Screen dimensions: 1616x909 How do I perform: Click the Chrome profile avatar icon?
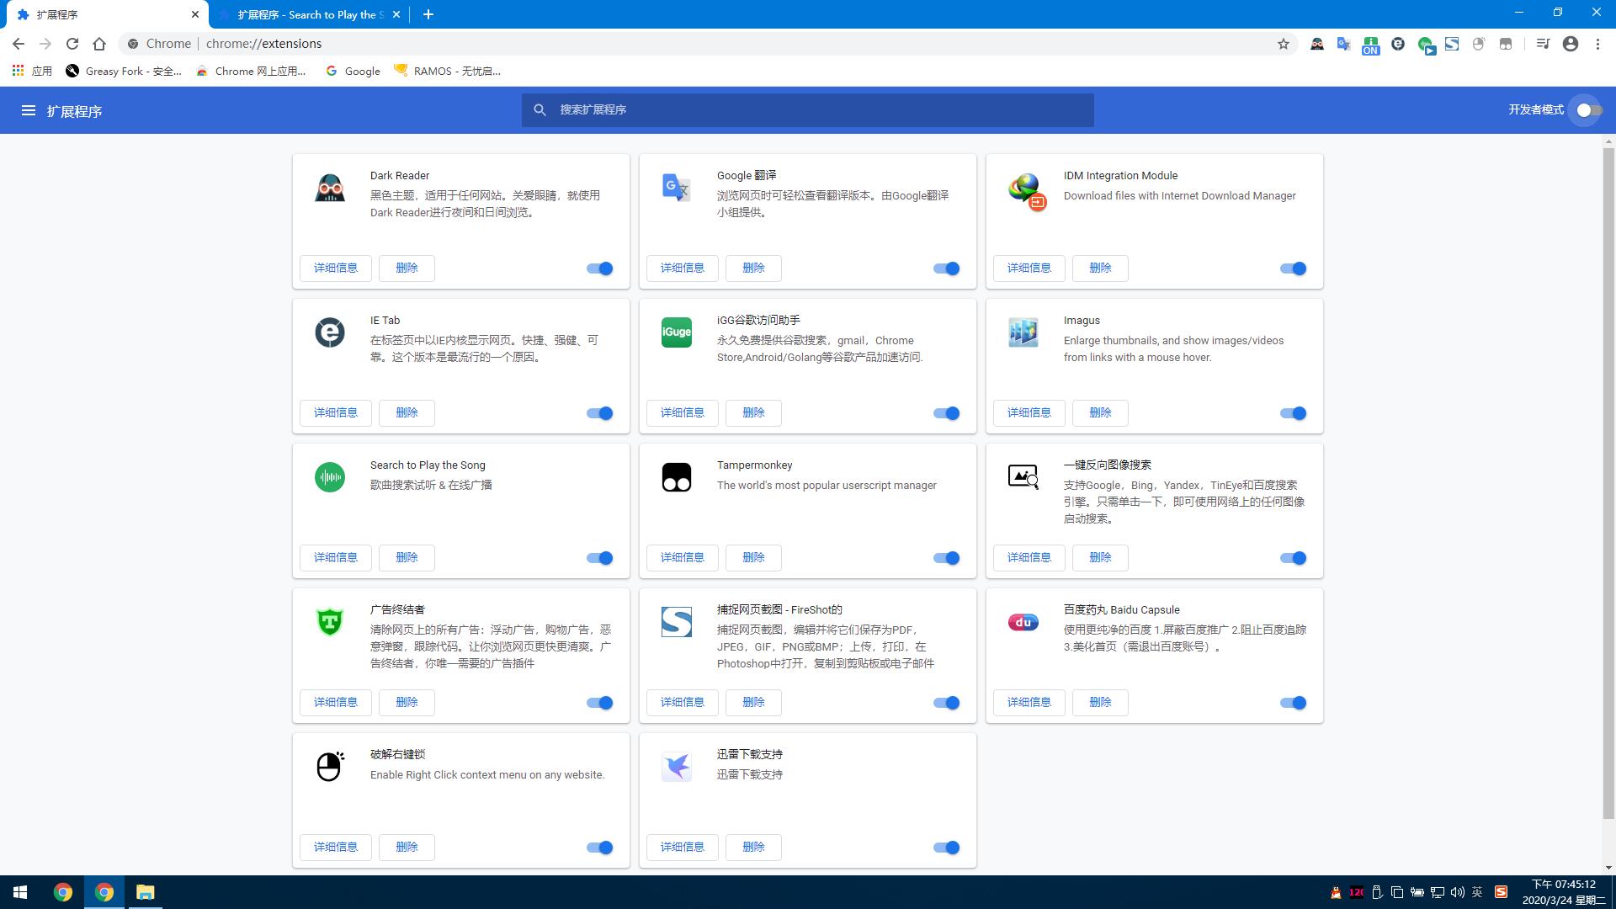[1571, 44]
